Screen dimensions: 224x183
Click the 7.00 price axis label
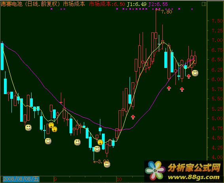pos(217,40)
